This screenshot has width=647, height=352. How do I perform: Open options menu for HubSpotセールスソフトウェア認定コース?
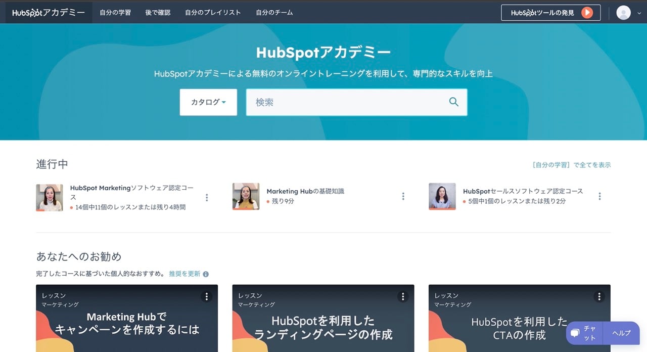pyautogui.click(x=599, y=196)
